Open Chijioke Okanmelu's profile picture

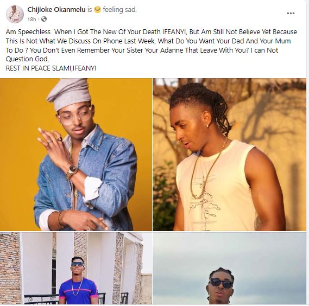pos(15,14)
